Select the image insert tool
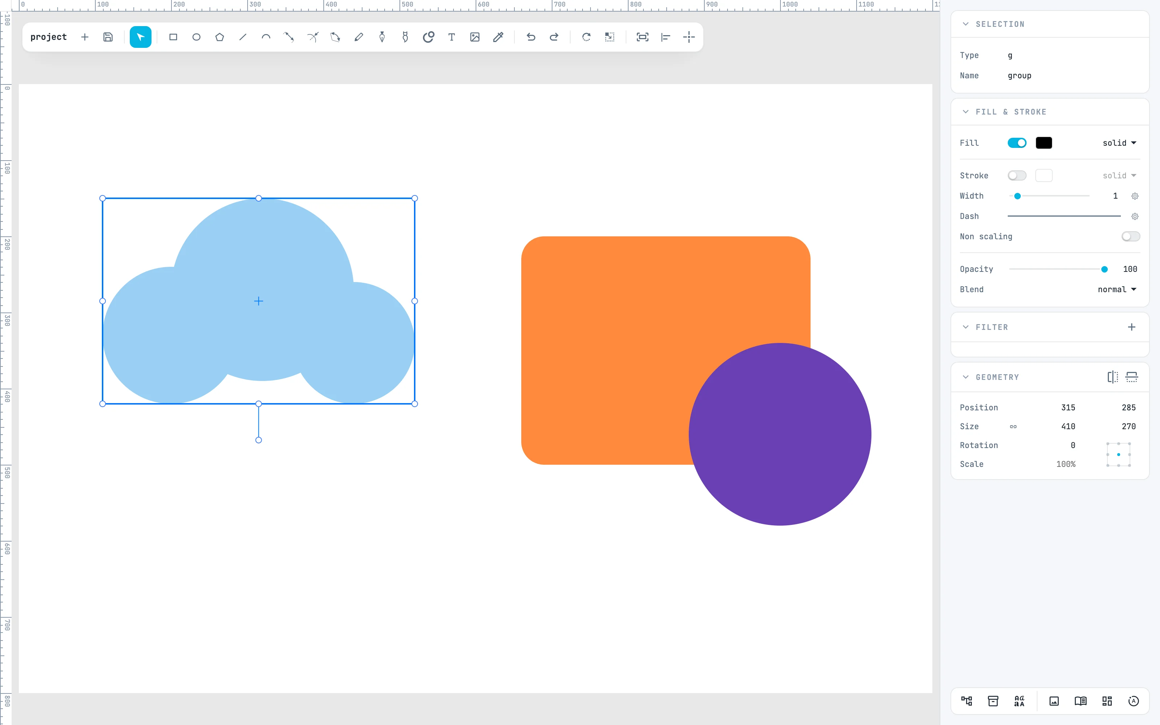Screen dimensions: 1160x725 [x=475, y=37]
